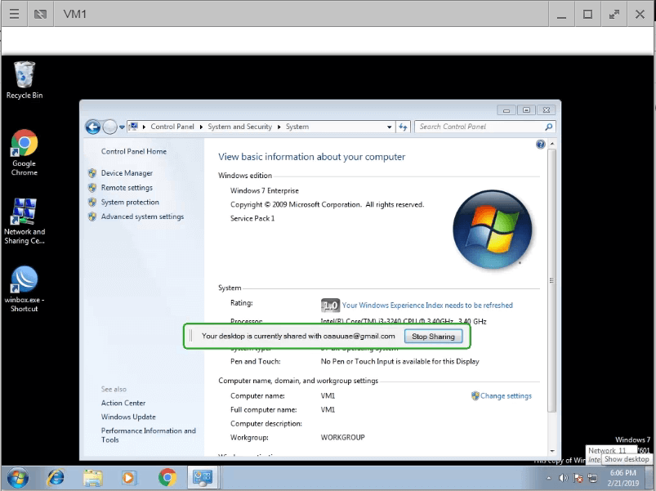Select System and Security breadcrumb
This screenshot has height=491, width=656.
tap(239, 127)
